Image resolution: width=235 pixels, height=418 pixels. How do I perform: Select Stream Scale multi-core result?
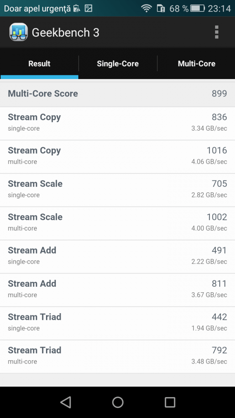[117, 224]
